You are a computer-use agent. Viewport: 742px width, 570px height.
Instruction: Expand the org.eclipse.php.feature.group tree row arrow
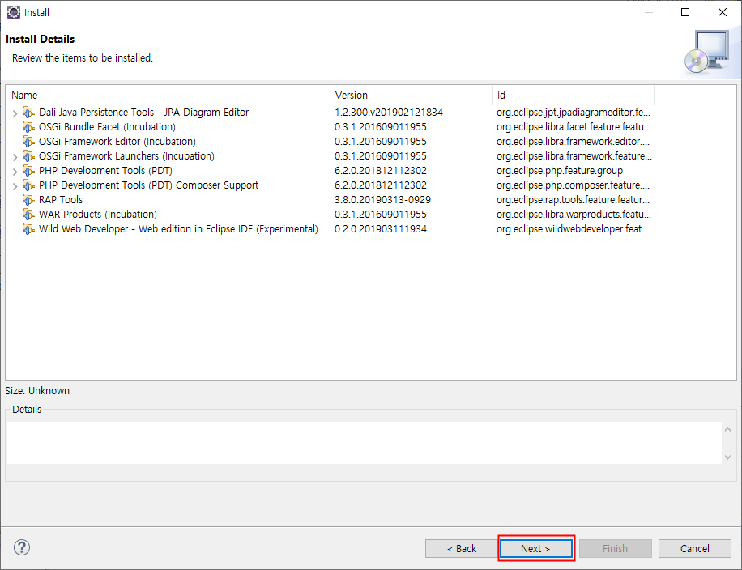click(x=15, y=172)
